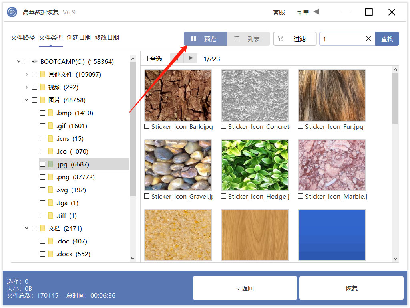Click the grid icon on 预览 button

[x=194, y=39]
